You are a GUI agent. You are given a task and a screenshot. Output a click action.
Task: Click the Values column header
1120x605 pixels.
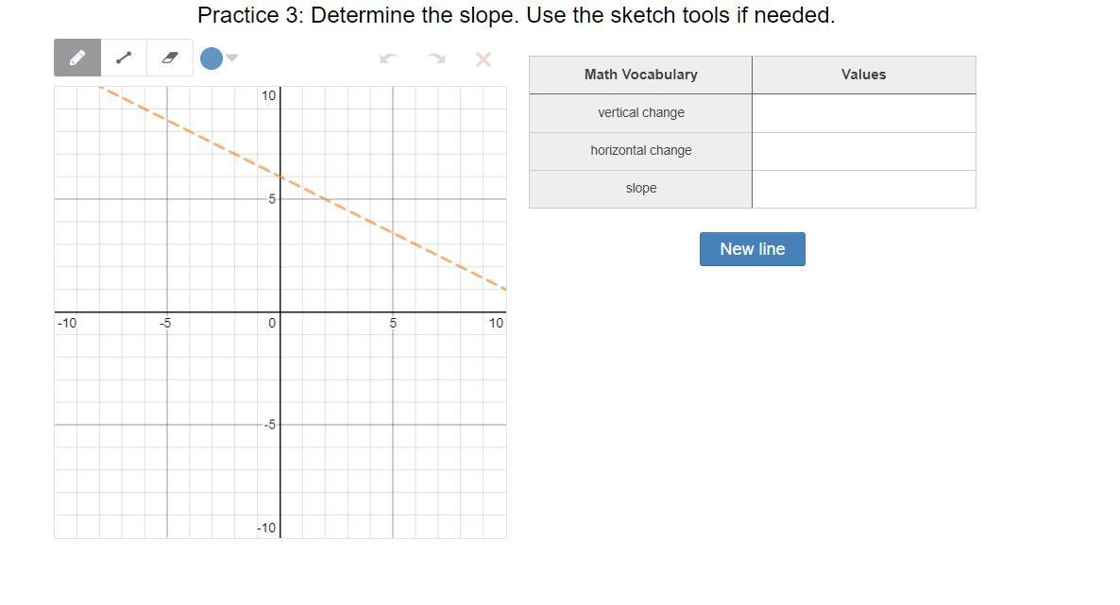tap(863, 75)
